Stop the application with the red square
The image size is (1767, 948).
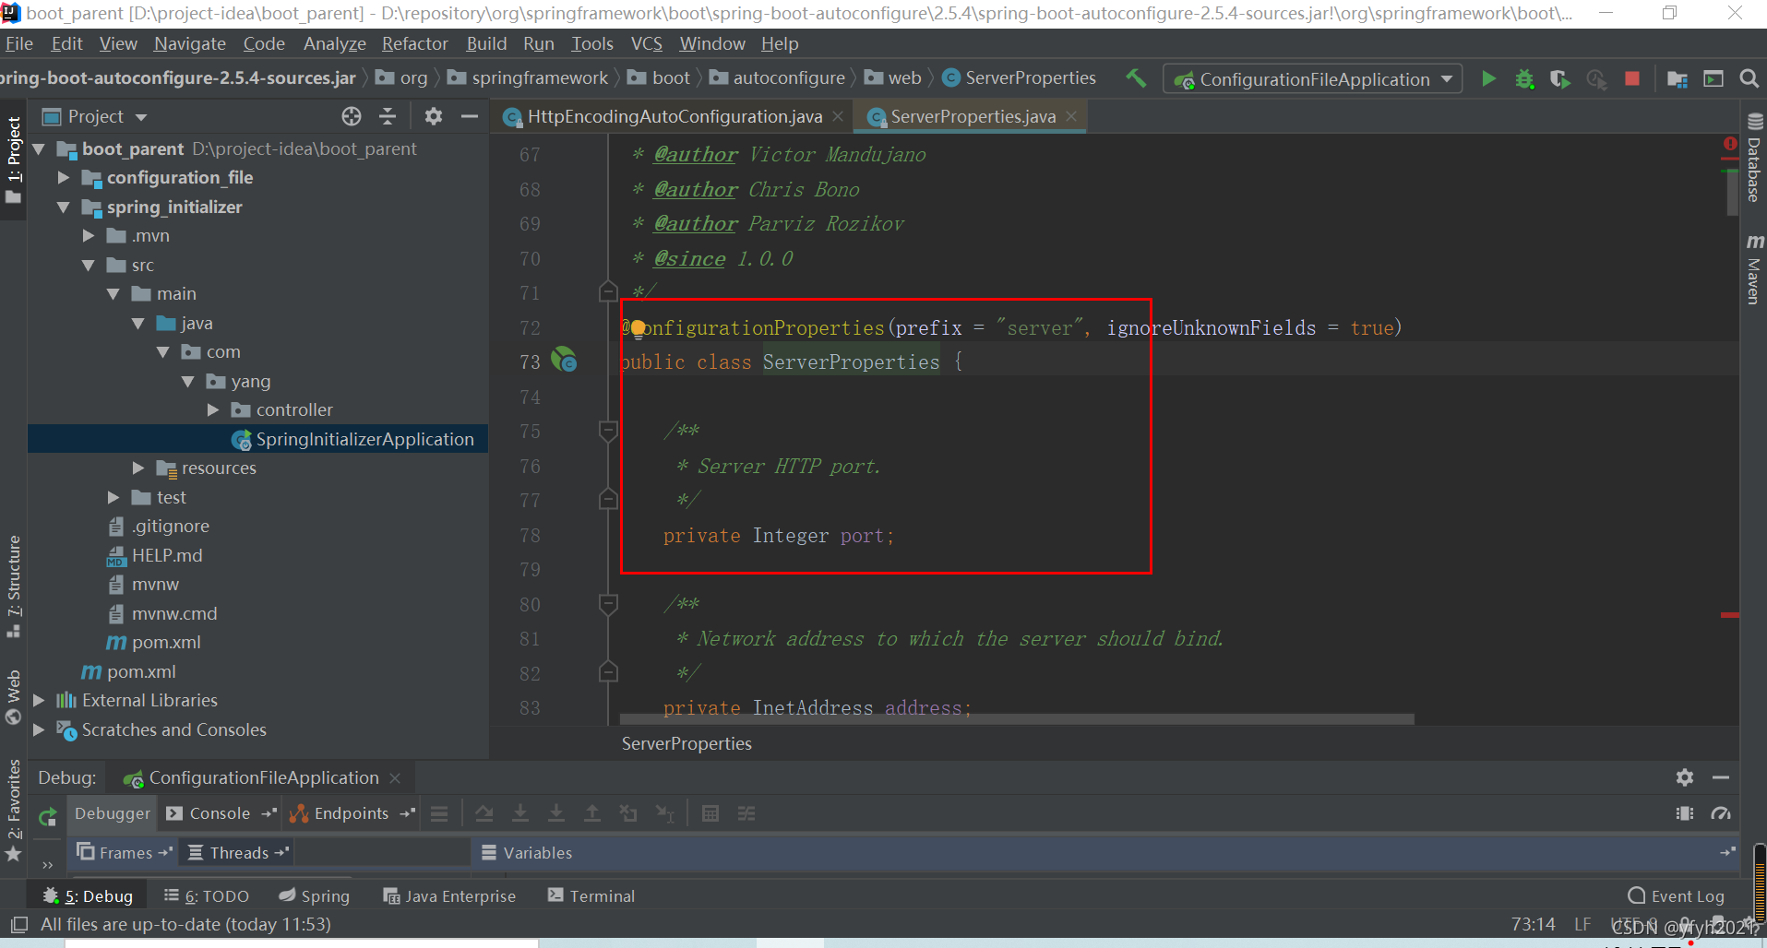[1632, 78]
